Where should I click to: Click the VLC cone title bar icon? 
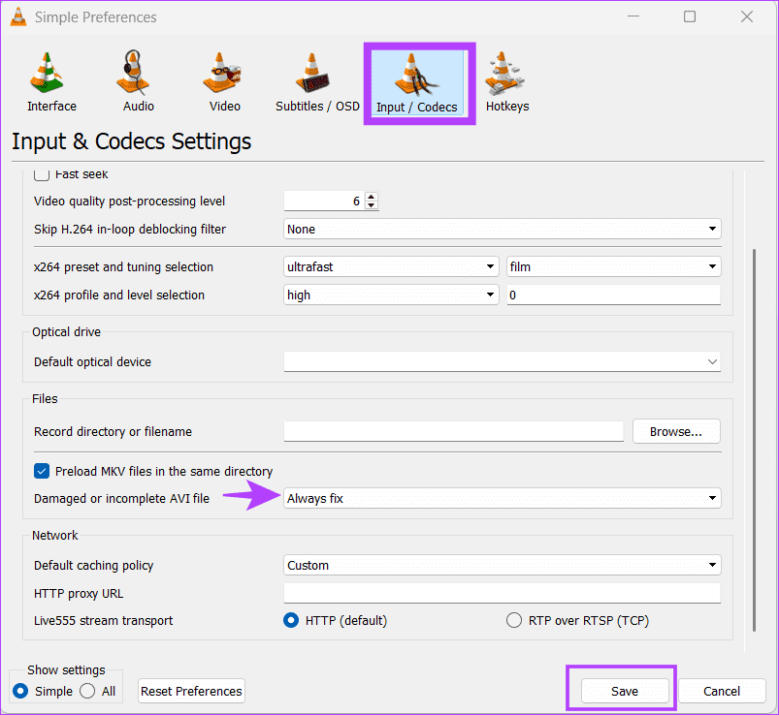coord(18,16)
